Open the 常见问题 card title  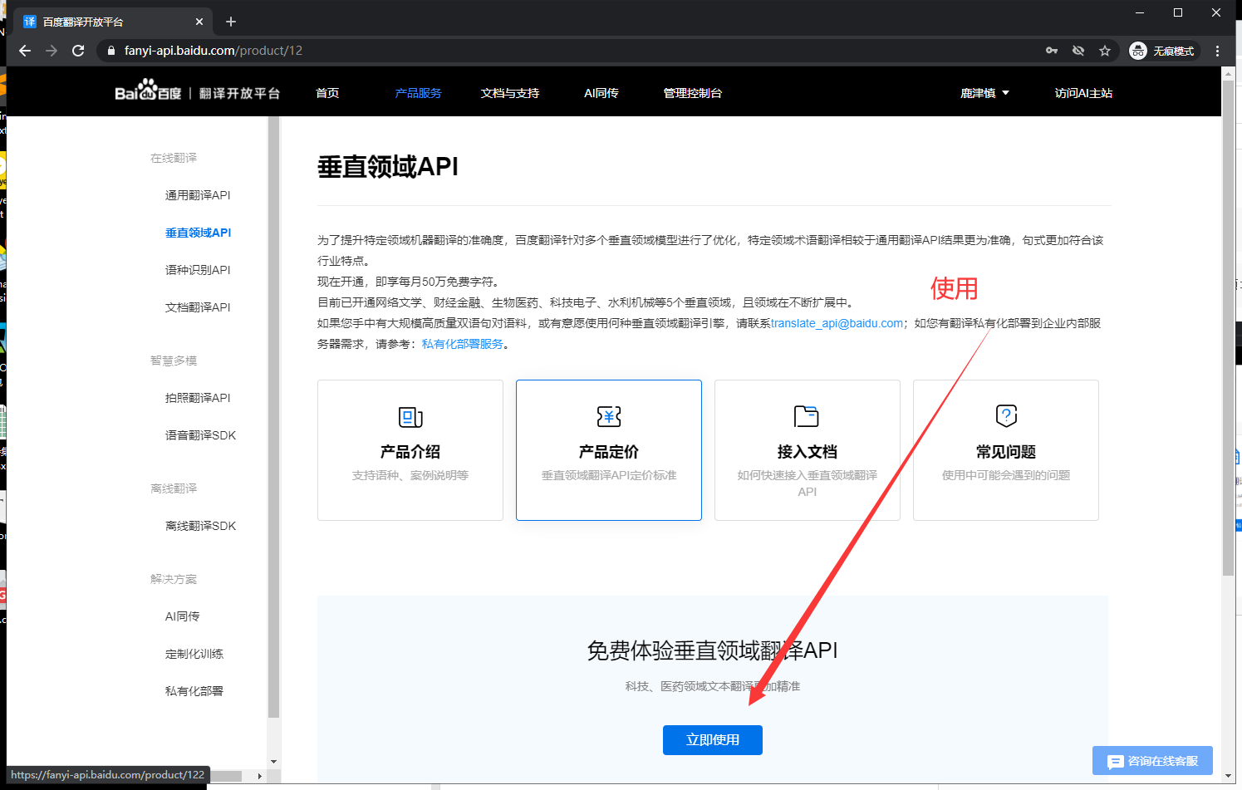[x=1006, y=452]
